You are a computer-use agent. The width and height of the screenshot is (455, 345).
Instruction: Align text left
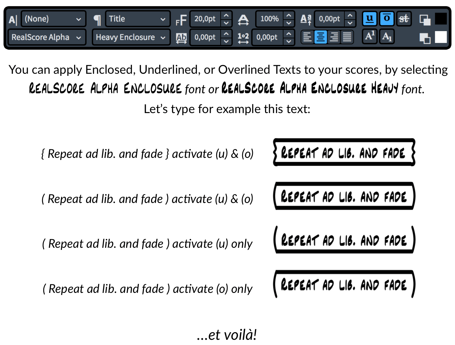tap(307, 37)
